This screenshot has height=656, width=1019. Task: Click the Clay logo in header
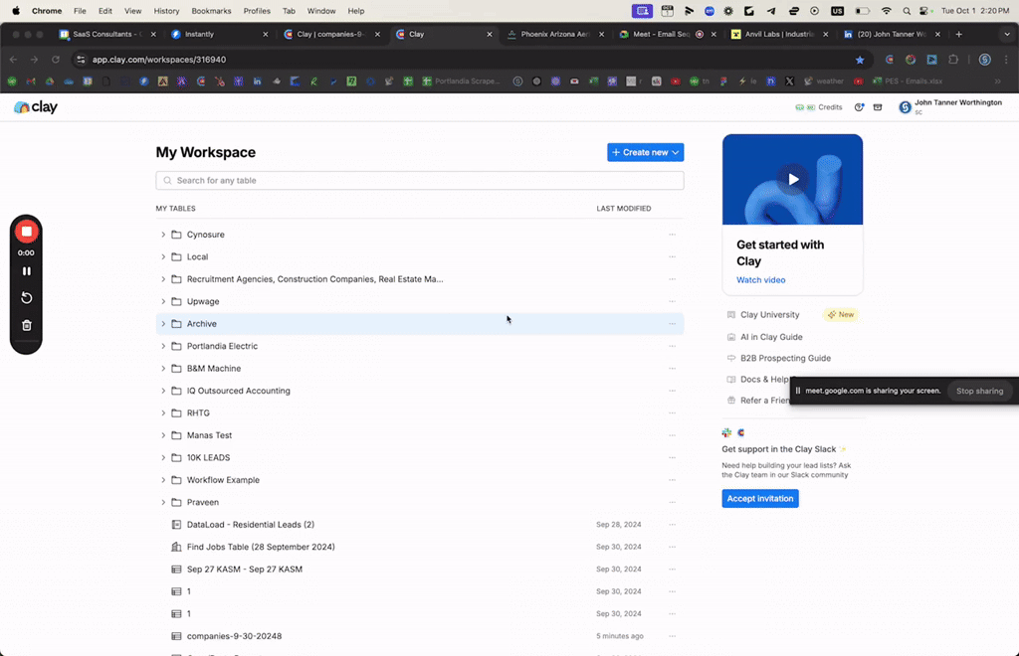coord(36,107)
